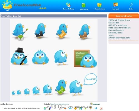The image size is (139, 111).
Task: Open the Icons Gallery nav icon
Action: click(68, 5)
